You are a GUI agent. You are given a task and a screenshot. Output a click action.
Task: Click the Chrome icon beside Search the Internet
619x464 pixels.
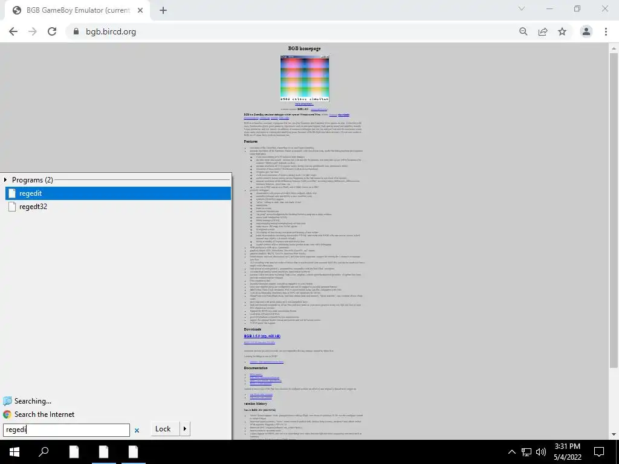click(x=7, y=414)
